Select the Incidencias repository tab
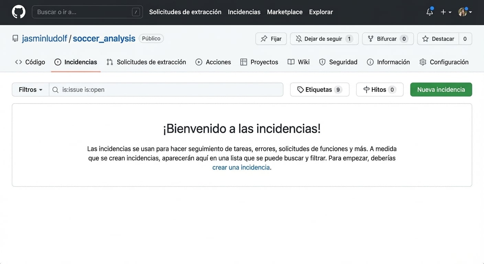The image size is (484, 264). click(76, 62)
